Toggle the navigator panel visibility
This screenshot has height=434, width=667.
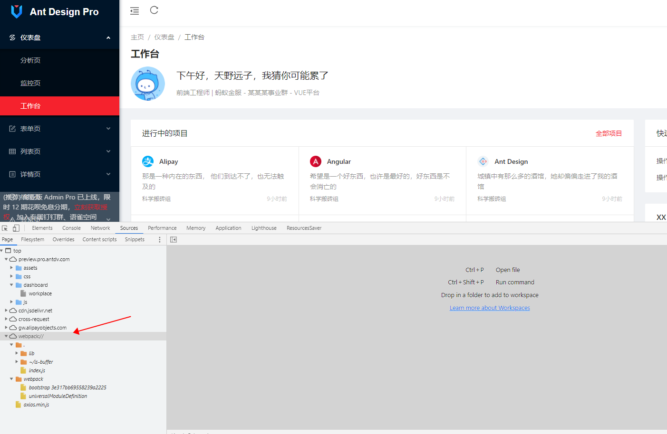pos(173,239)
